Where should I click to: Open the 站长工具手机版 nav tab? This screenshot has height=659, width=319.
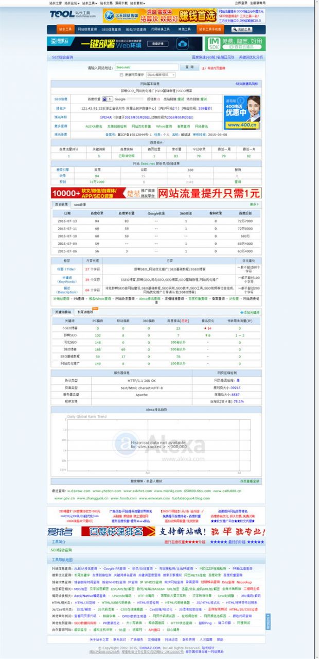[210, 29]
